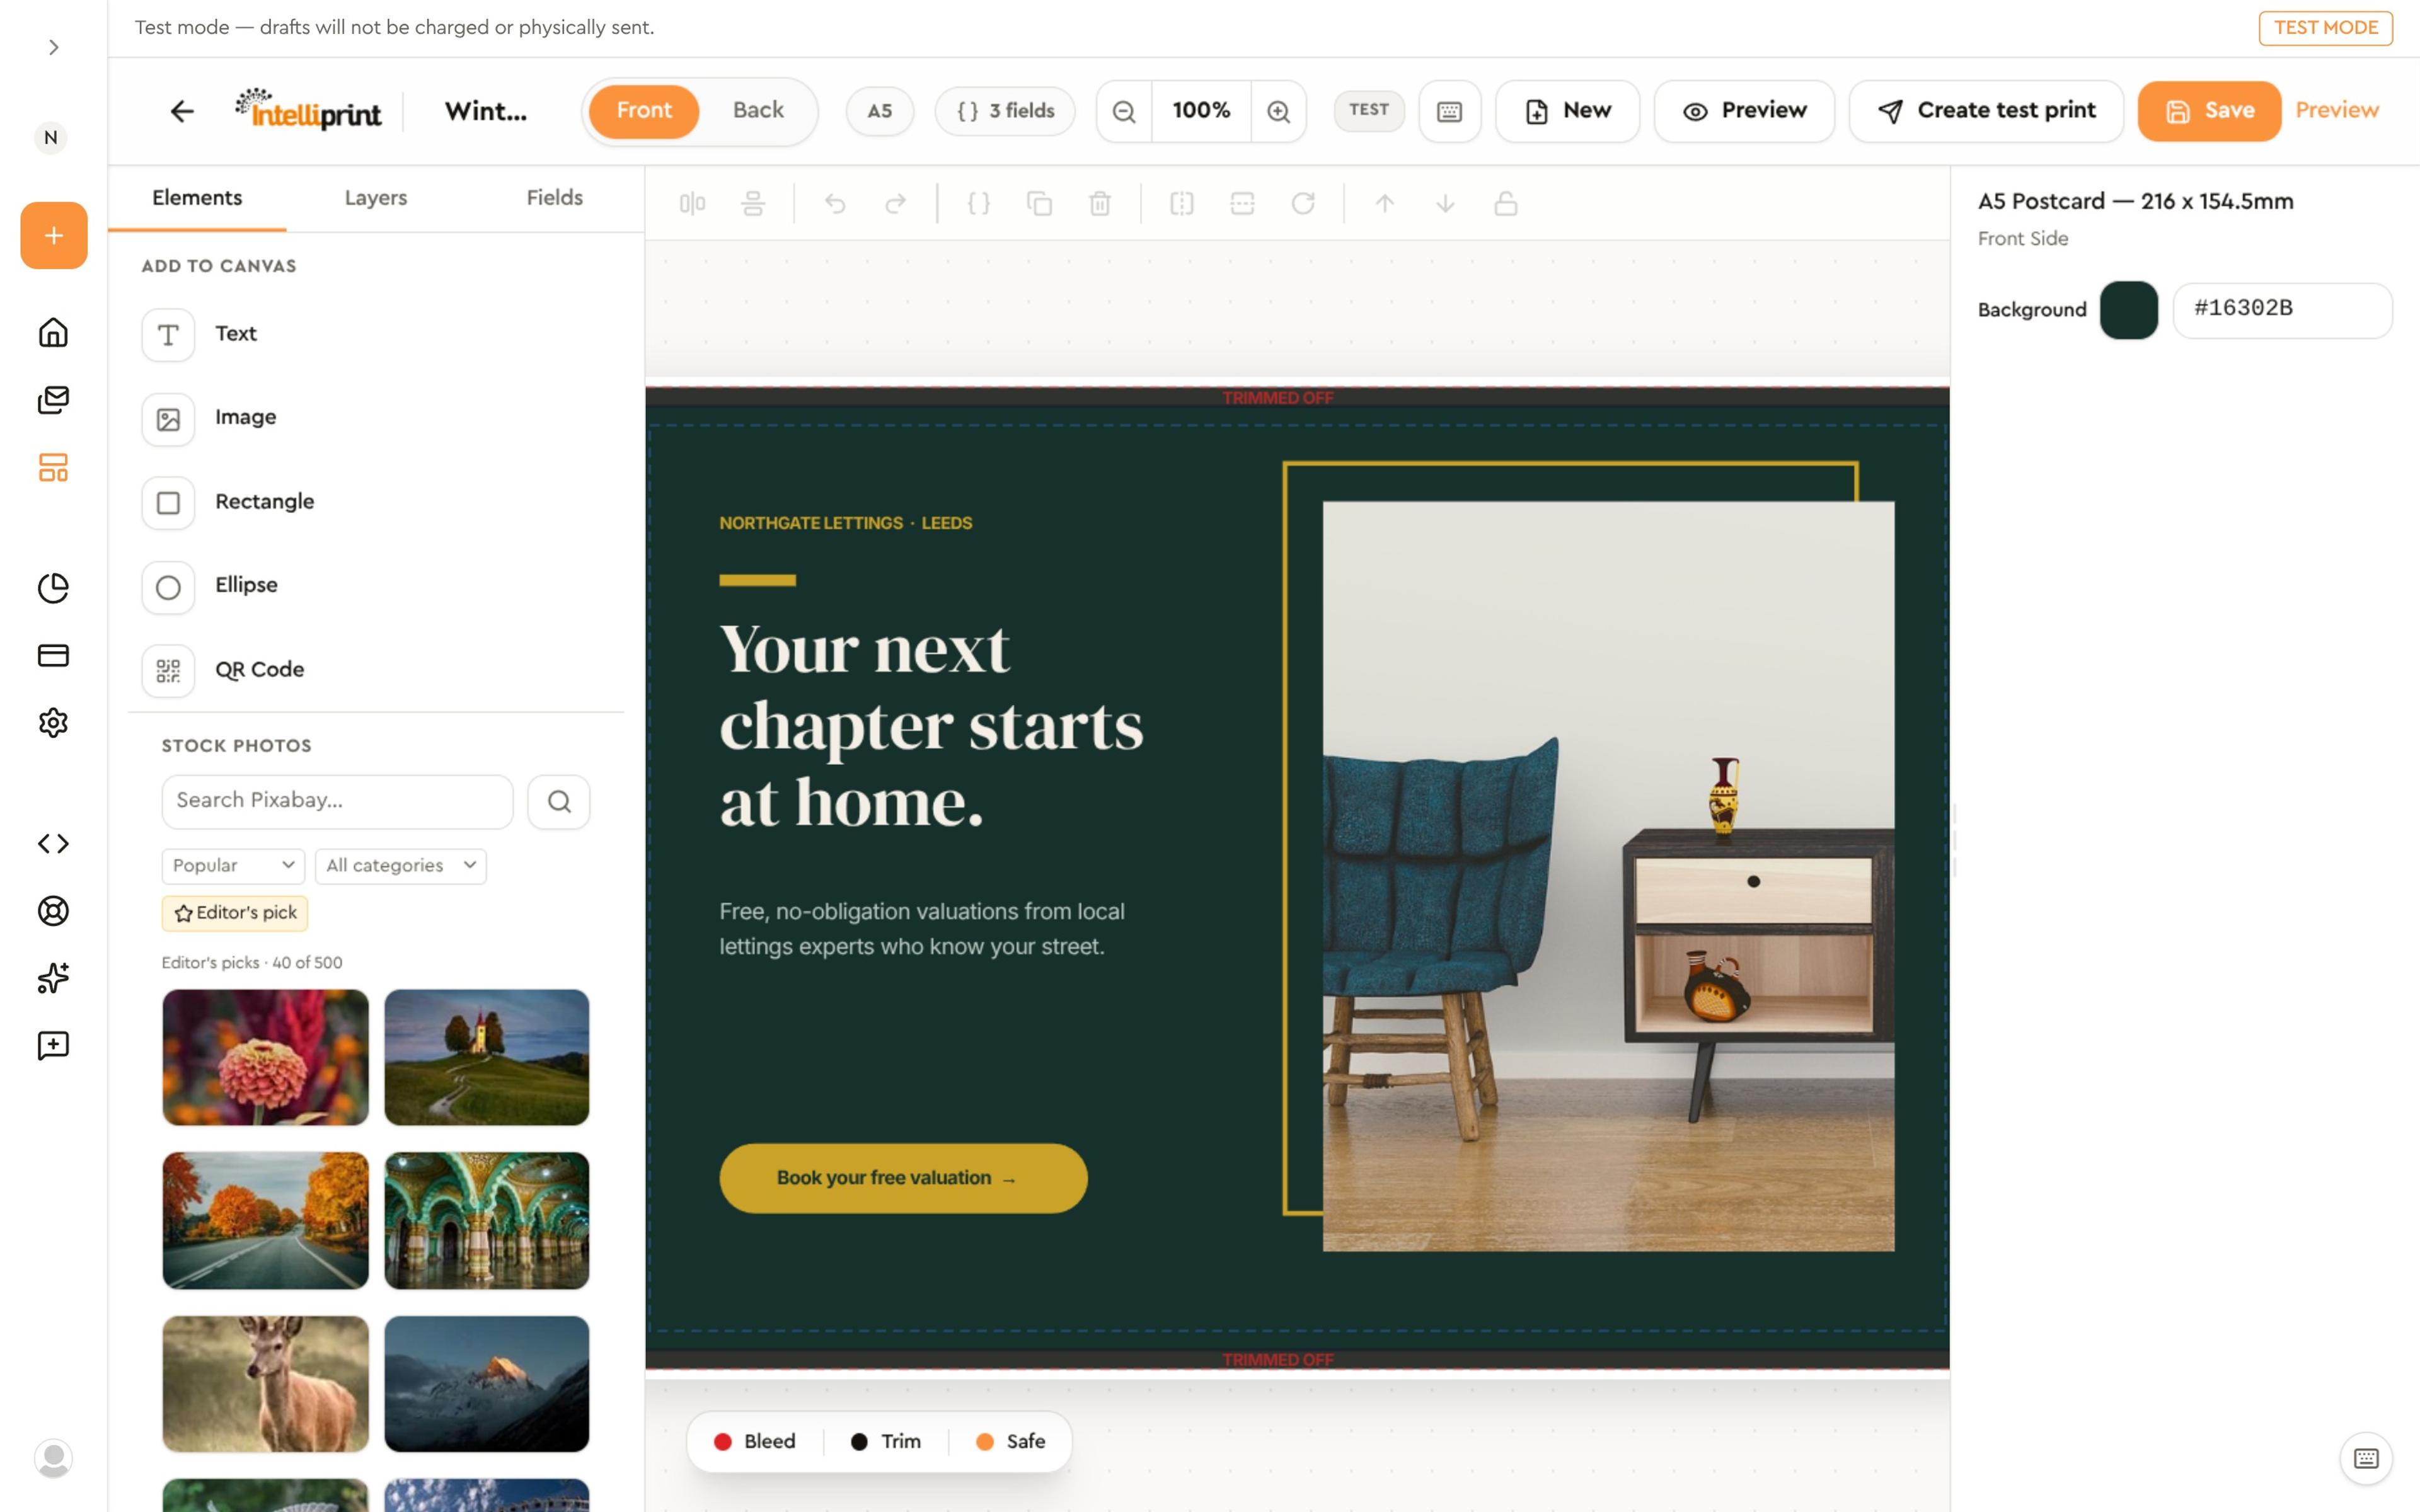2420x1512 pixels.
Task: Click the Save button
Action: (2209, 111)
